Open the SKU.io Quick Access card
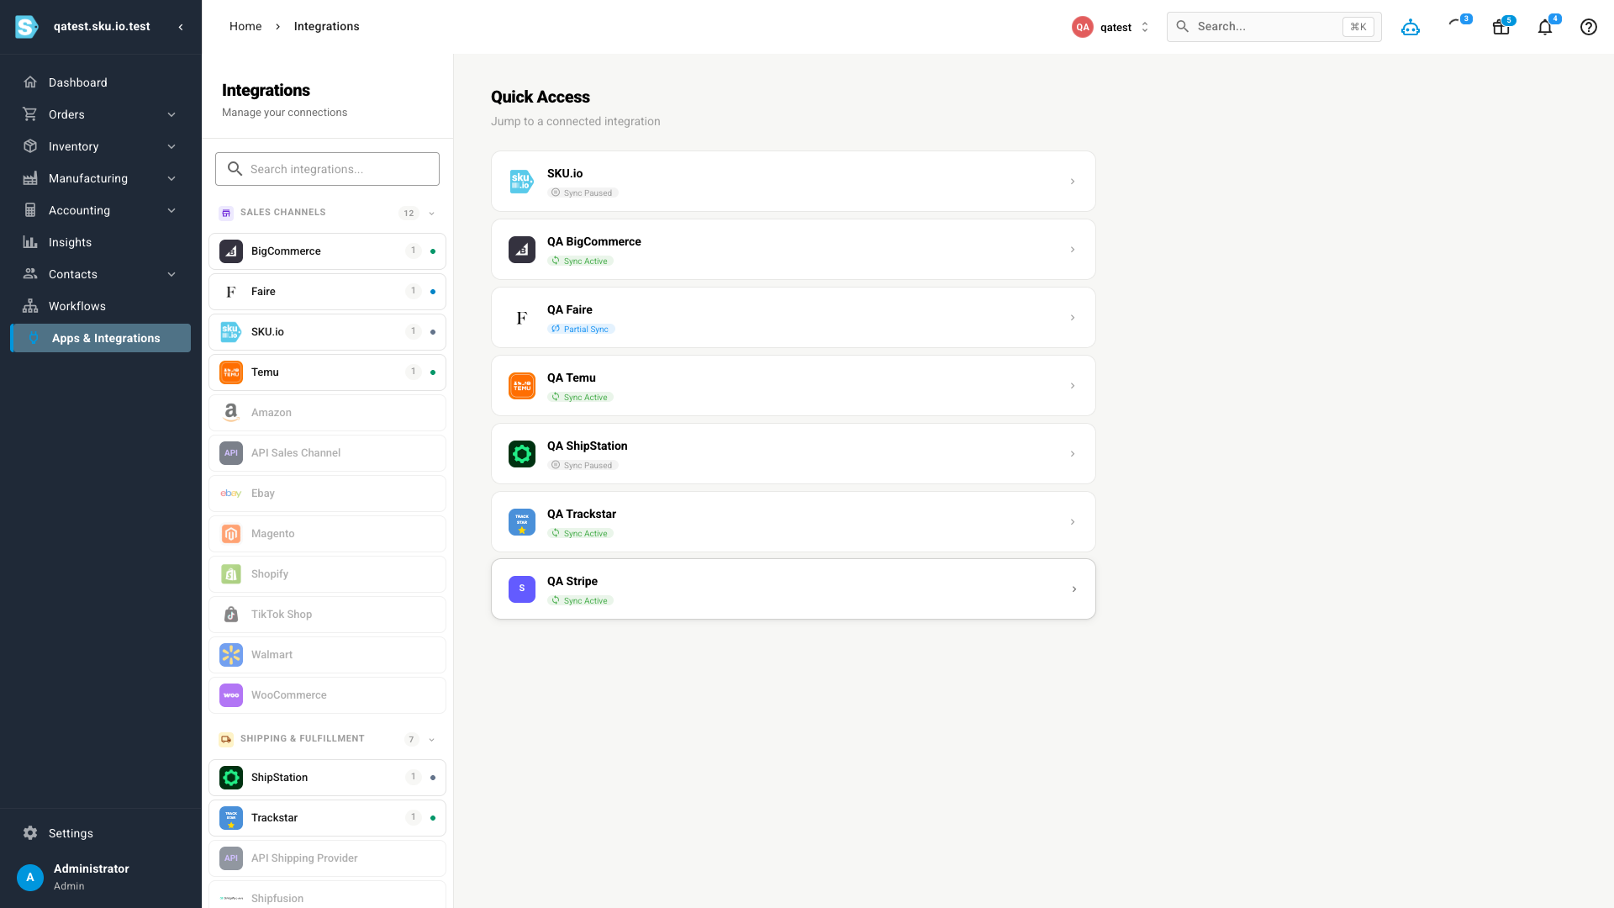 point(793,182)
